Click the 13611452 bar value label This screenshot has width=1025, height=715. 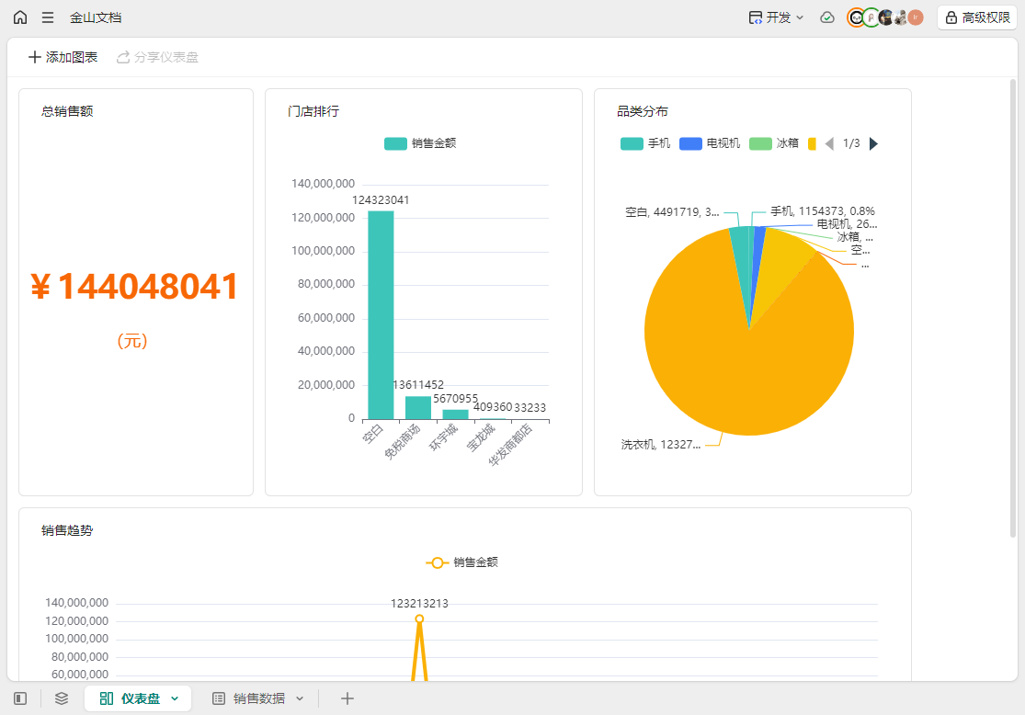pos(418,385)
